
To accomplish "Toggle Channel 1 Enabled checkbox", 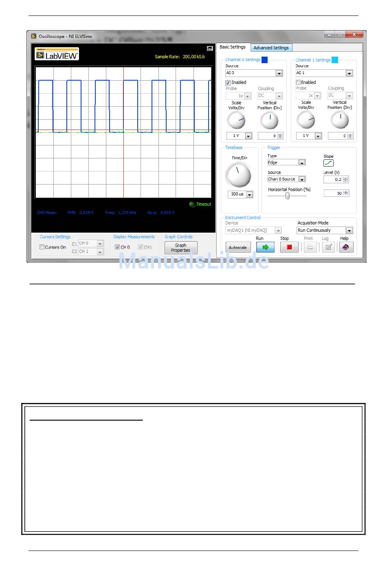I will (x=298, y=82).
